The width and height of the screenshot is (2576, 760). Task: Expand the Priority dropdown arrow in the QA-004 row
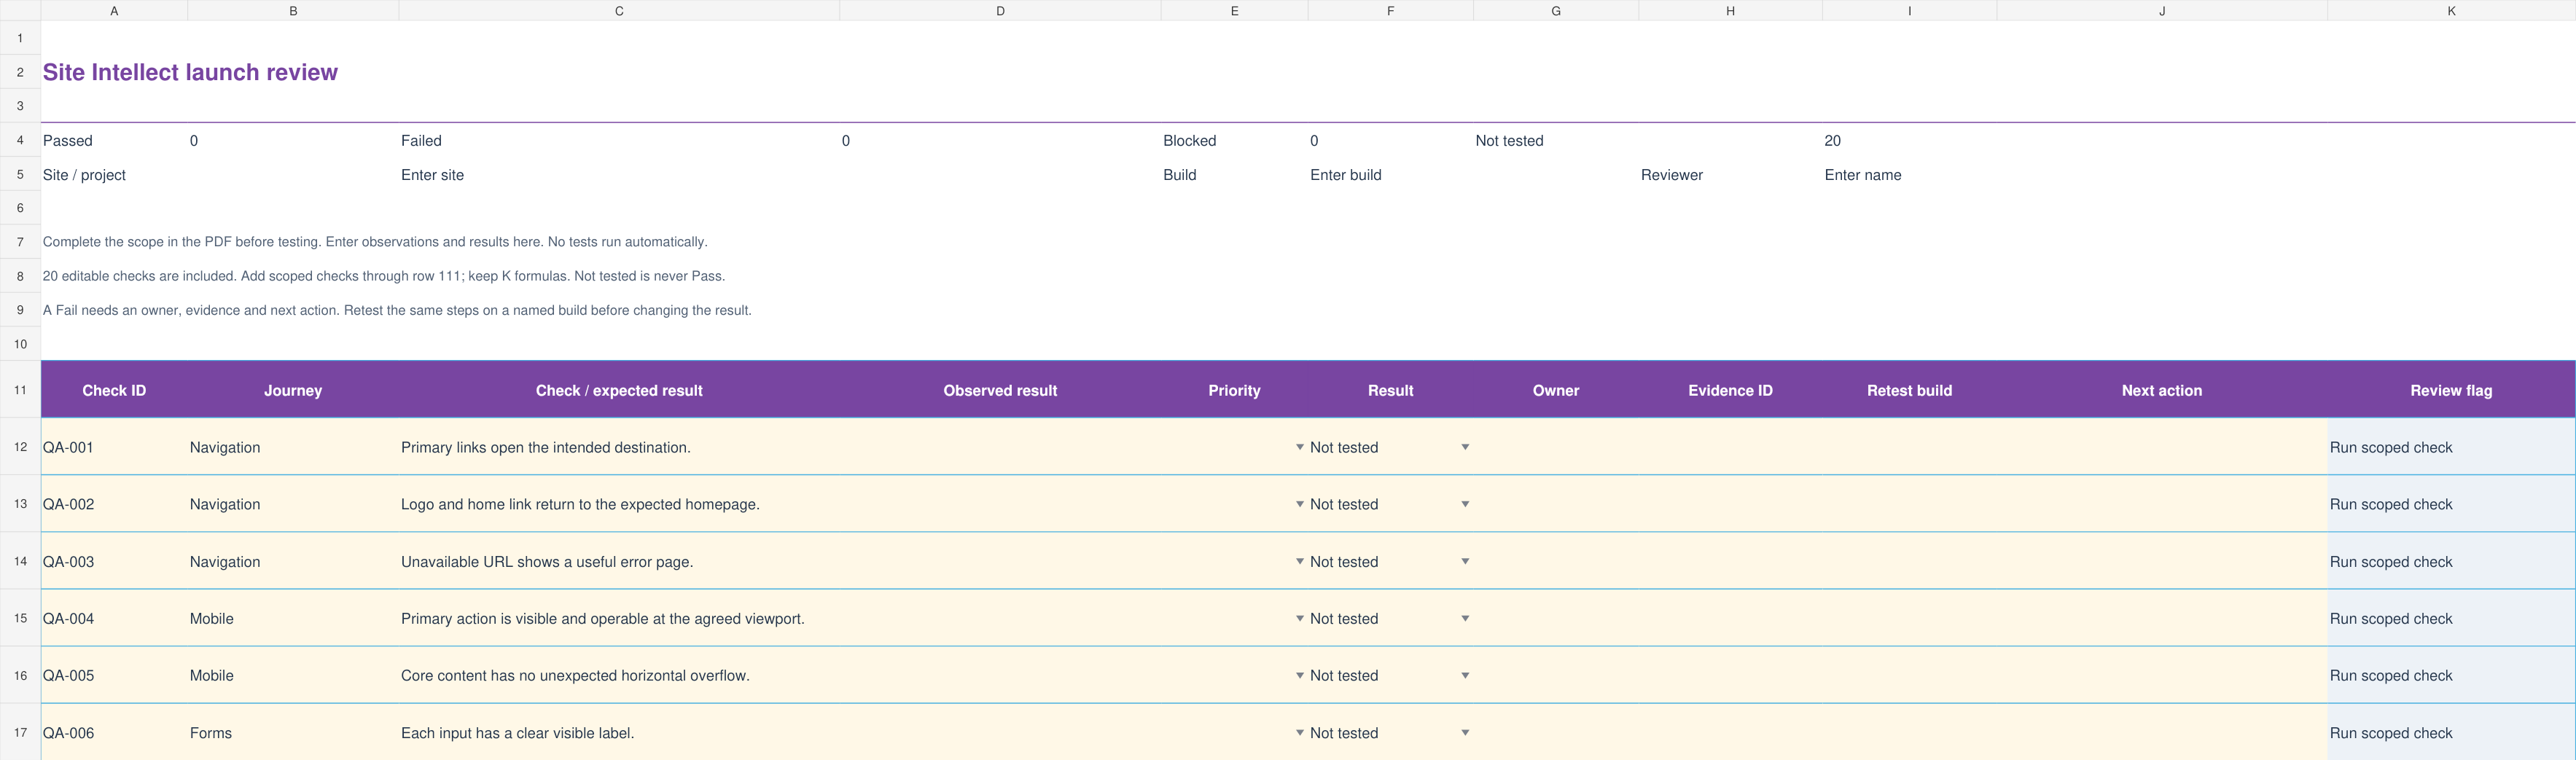[x=1299, y=618]
